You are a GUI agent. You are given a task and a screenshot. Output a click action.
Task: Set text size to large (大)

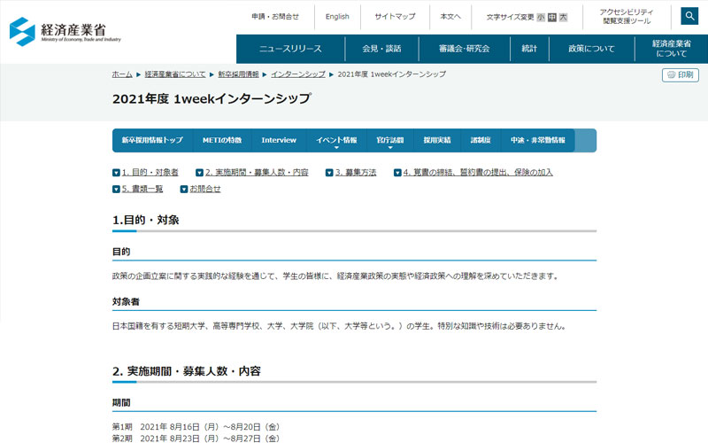(564, 17)
